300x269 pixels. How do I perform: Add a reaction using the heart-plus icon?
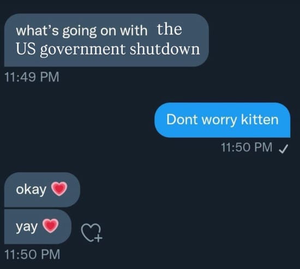(x=92, y=233)
